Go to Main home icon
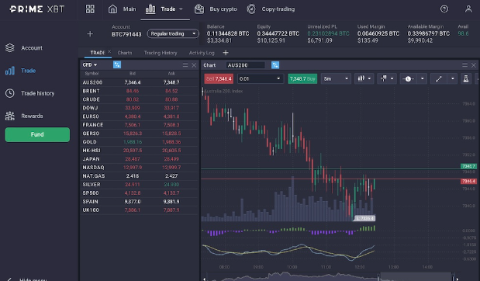The height and width of the screenshot is (281, 480). [112, 9]
